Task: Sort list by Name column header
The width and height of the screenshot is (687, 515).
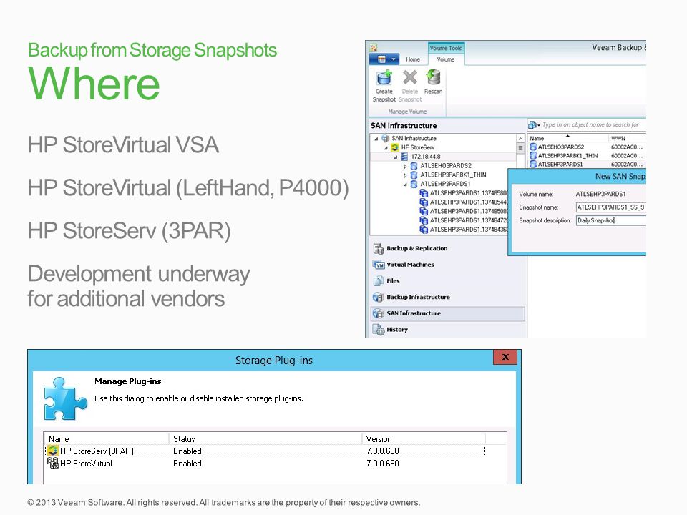Action: click(567, 138)
